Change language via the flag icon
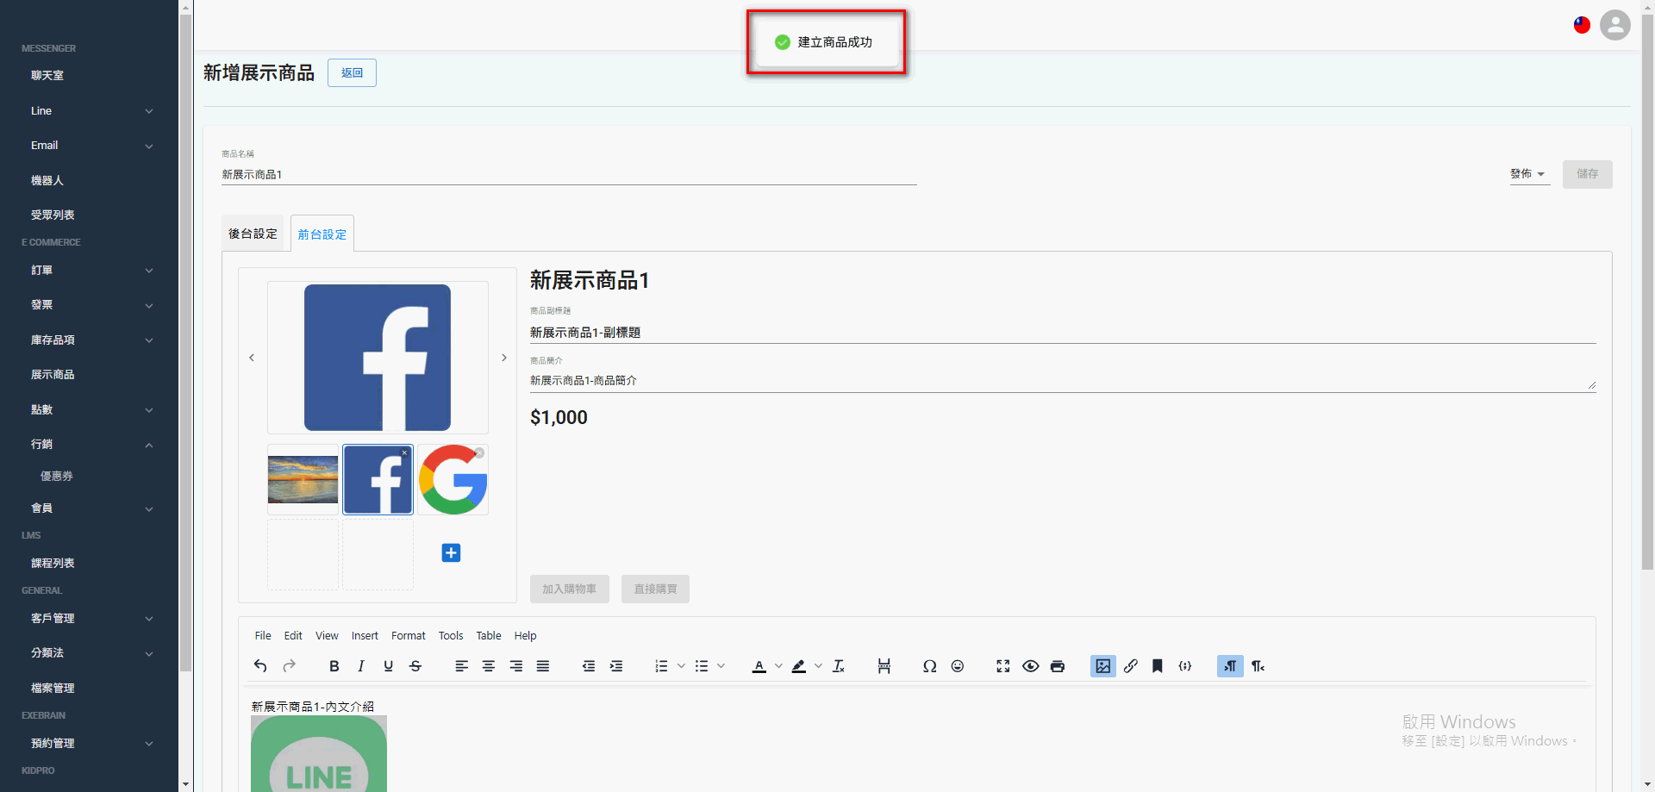The width and height of the screenshot is (1655, 792). click(x=1582, y=25)
